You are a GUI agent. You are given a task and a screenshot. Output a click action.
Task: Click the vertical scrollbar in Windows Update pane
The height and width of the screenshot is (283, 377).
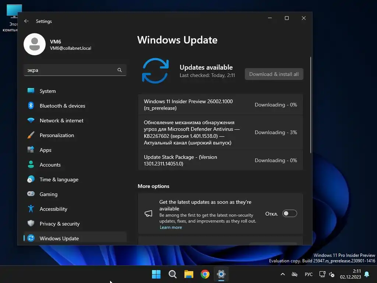[311, 105]
